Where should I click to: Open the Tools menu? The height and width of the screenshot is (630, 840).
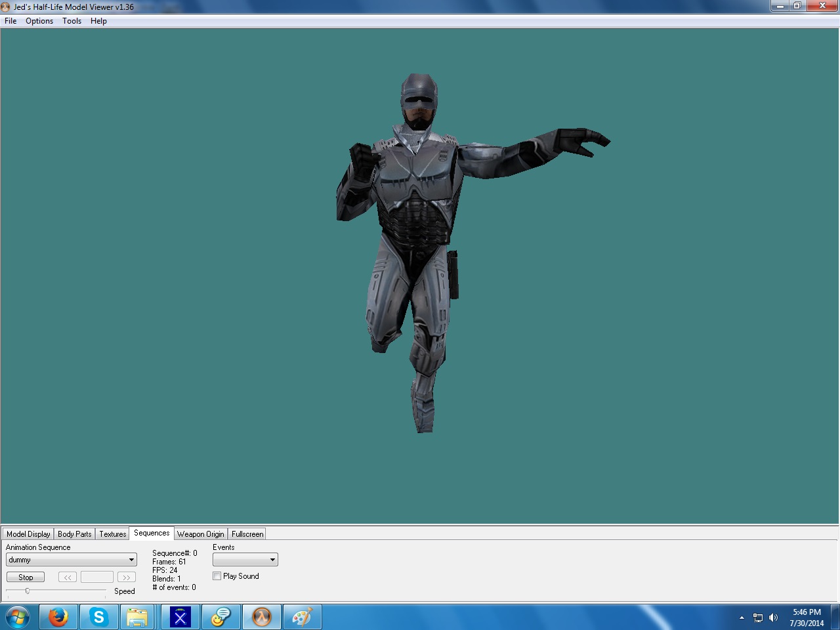click(x=72, y=21)
